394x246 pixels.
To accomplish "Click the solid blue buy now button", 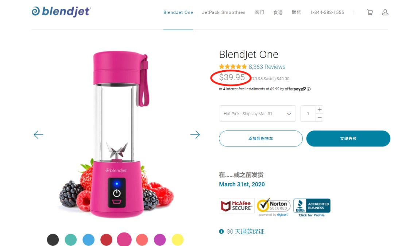I will pos(348,138).
